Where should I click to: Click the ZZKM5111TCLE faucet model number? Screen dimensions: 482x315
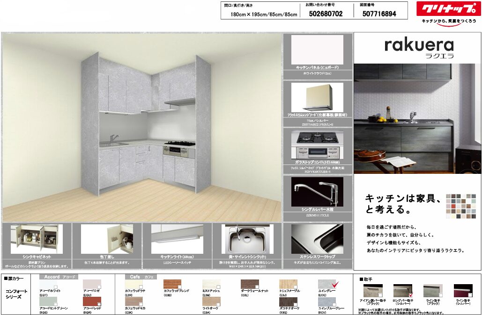point(317,215)
